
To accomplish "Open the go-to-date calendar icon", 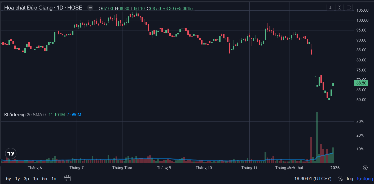I will coord(67,179).
